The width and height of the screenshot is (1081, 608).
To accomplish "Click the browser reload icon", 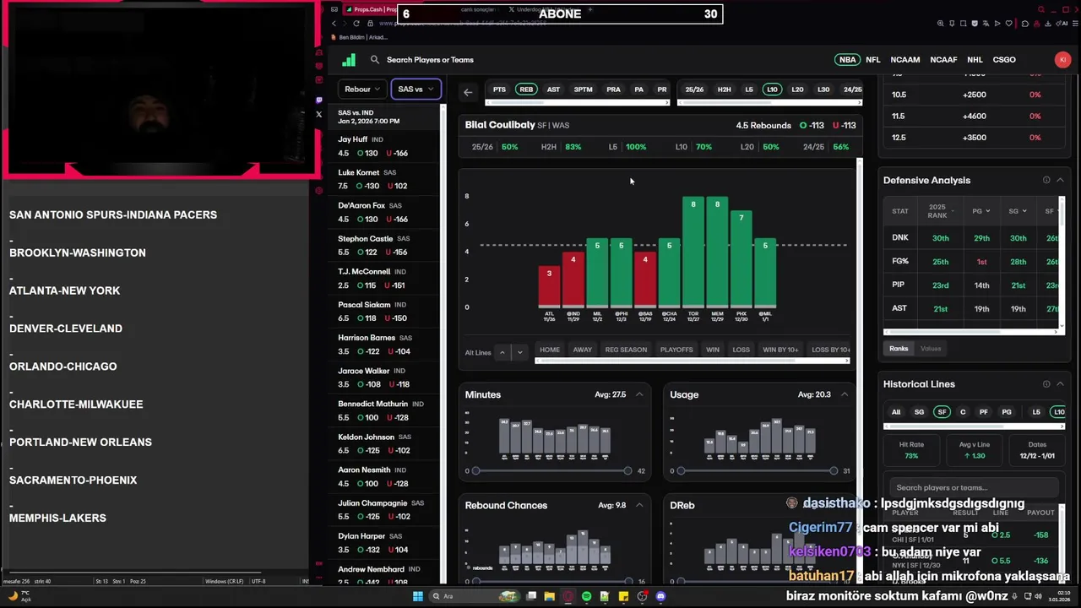I will [356, 24].
